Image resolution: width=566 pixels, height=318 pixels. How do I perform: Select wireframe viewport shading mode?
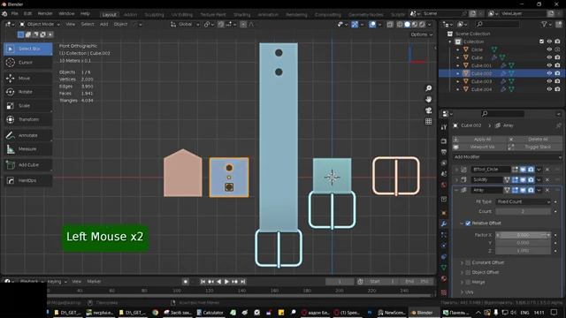coord(400,25)
